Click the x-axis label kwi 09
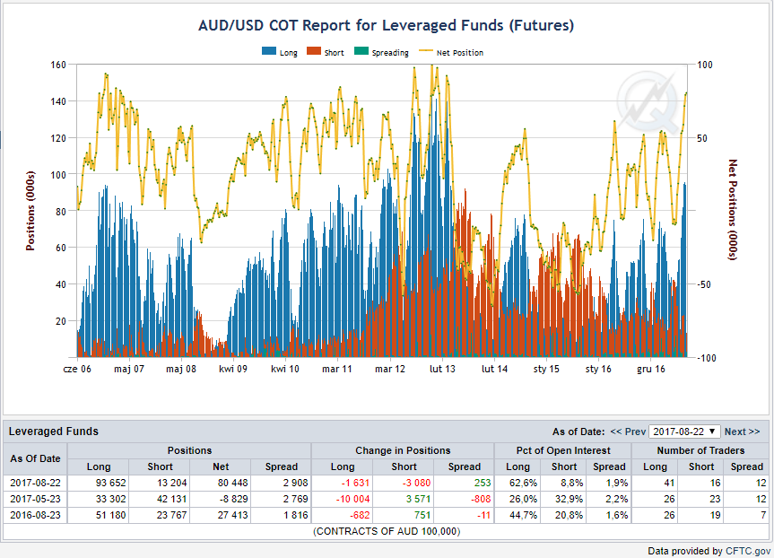Screen dimensions: 774x558 [233, 369]
